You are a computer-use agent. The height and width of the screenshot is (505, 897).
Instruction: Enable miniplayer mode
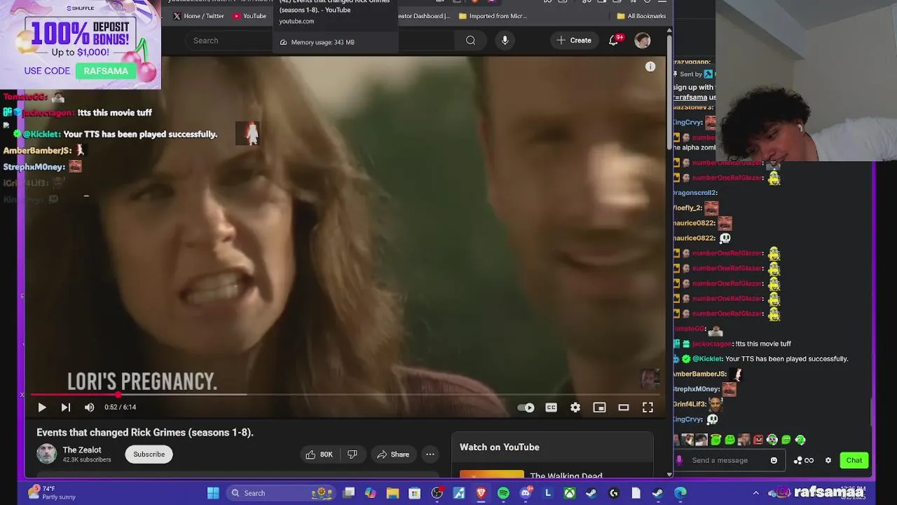tap(599, 408)
